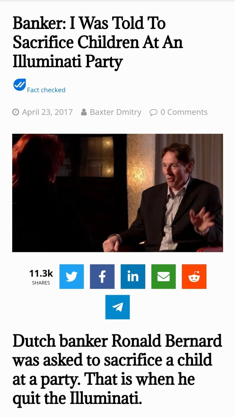
Task: Click the article headline about the banker
Action: (x=98, y=42)
